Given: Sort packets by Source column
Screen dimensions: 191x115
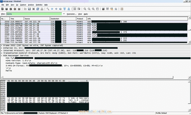Looking at the screenshot, I should tap(37, 19).
